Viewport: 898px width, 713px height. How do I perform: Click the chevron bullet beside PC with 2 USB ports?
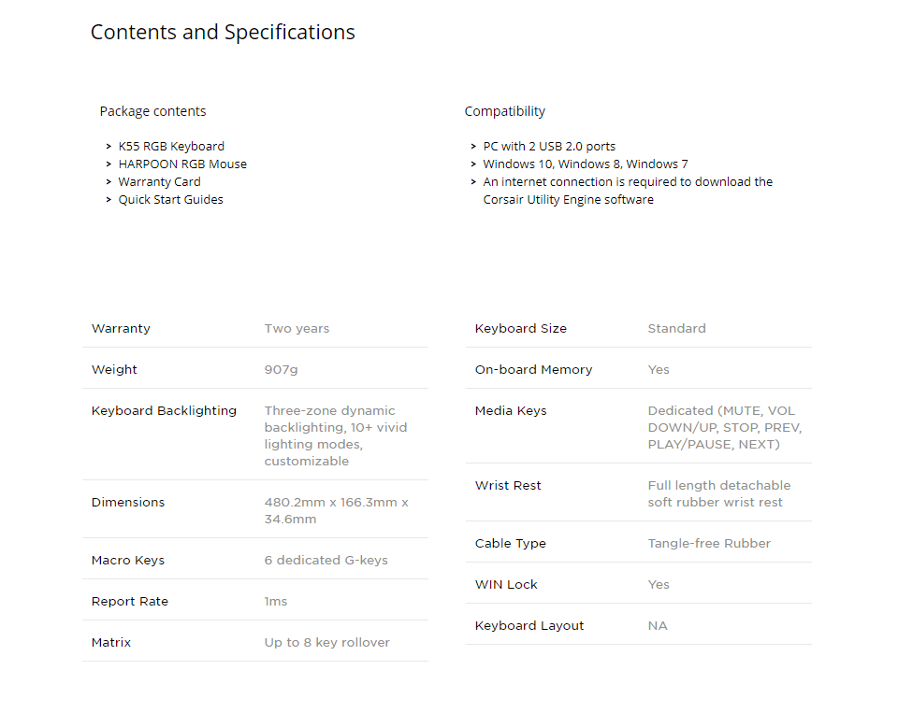pyautogui.click(x=474, y=147)
